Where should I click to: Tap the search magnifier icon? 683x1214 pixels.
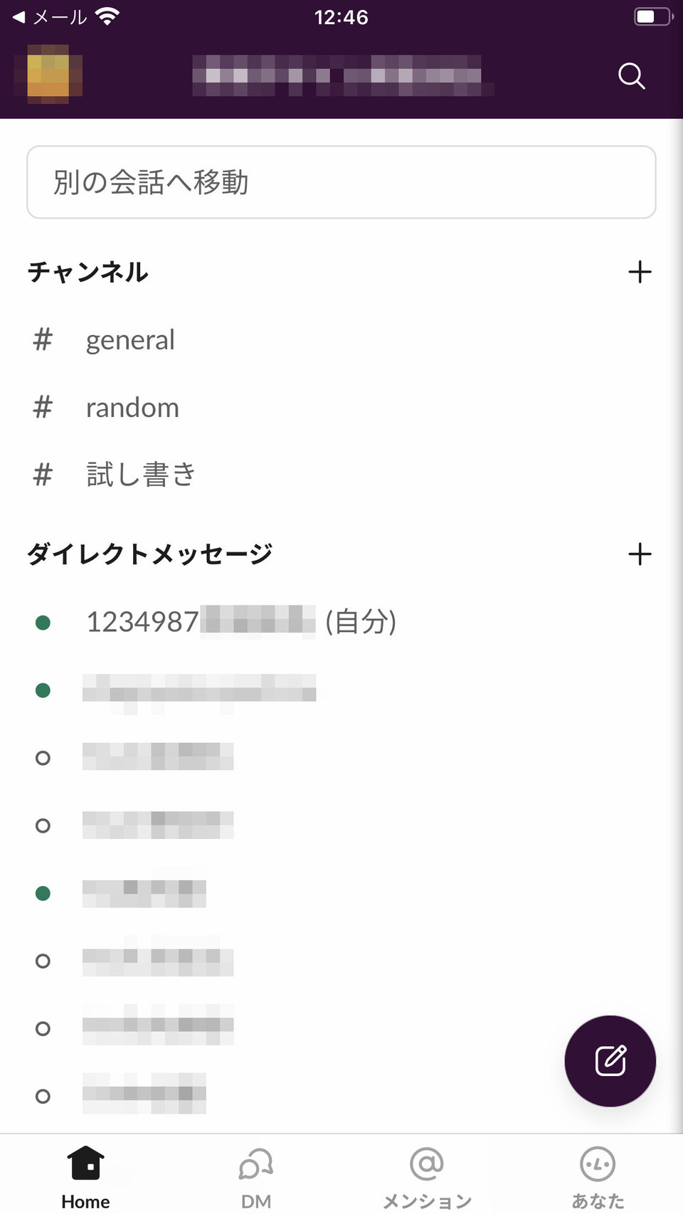pyautogui.click(x=631, y=75)
